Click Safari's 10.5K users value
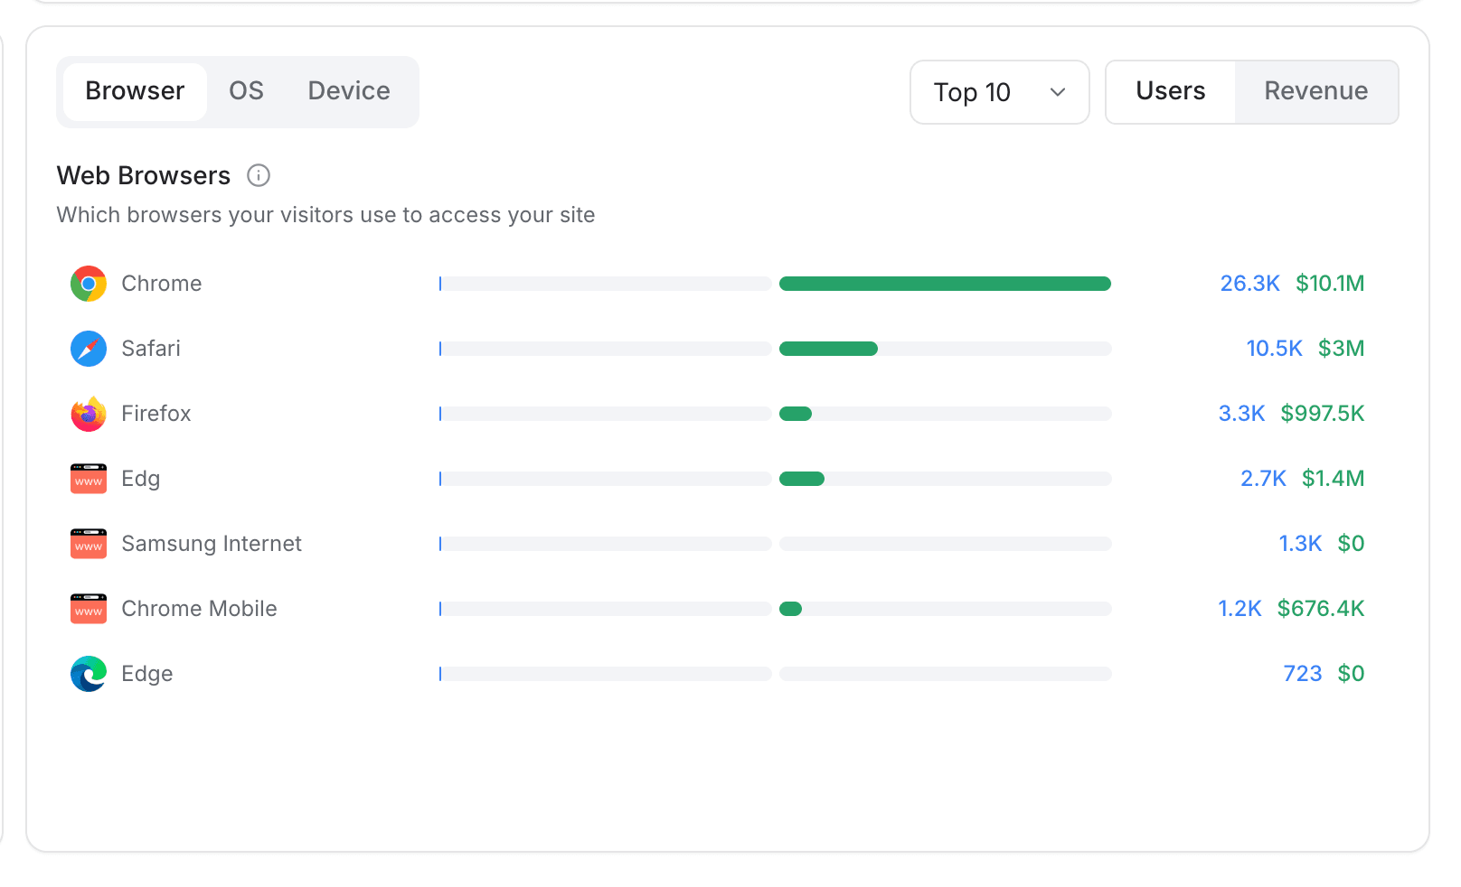 click(x=1274, y=349)
